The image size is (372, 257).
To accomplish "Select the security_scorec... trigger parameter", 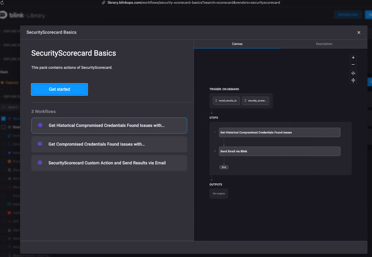I will (x=255, y=101).
